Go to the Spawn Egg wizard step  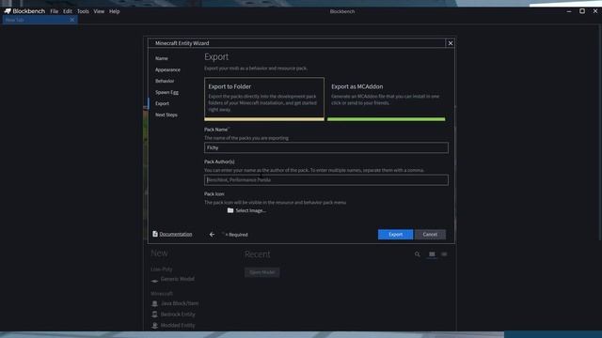(x=166, y=92)
